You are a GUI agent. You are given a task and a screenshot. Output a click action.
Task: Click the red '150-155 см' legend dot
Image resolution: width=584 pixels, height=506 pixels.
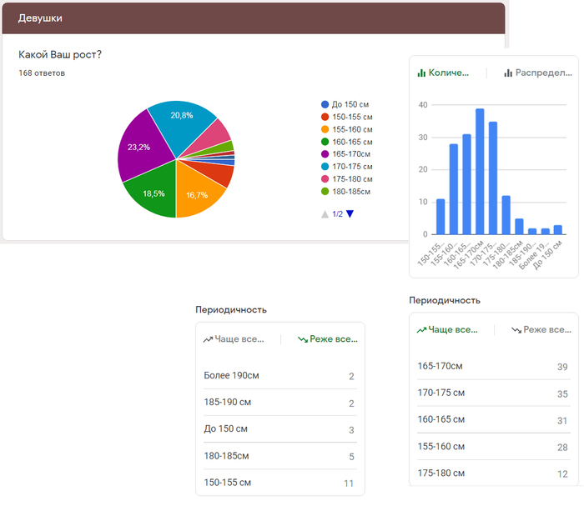click(x=325, y=117)
